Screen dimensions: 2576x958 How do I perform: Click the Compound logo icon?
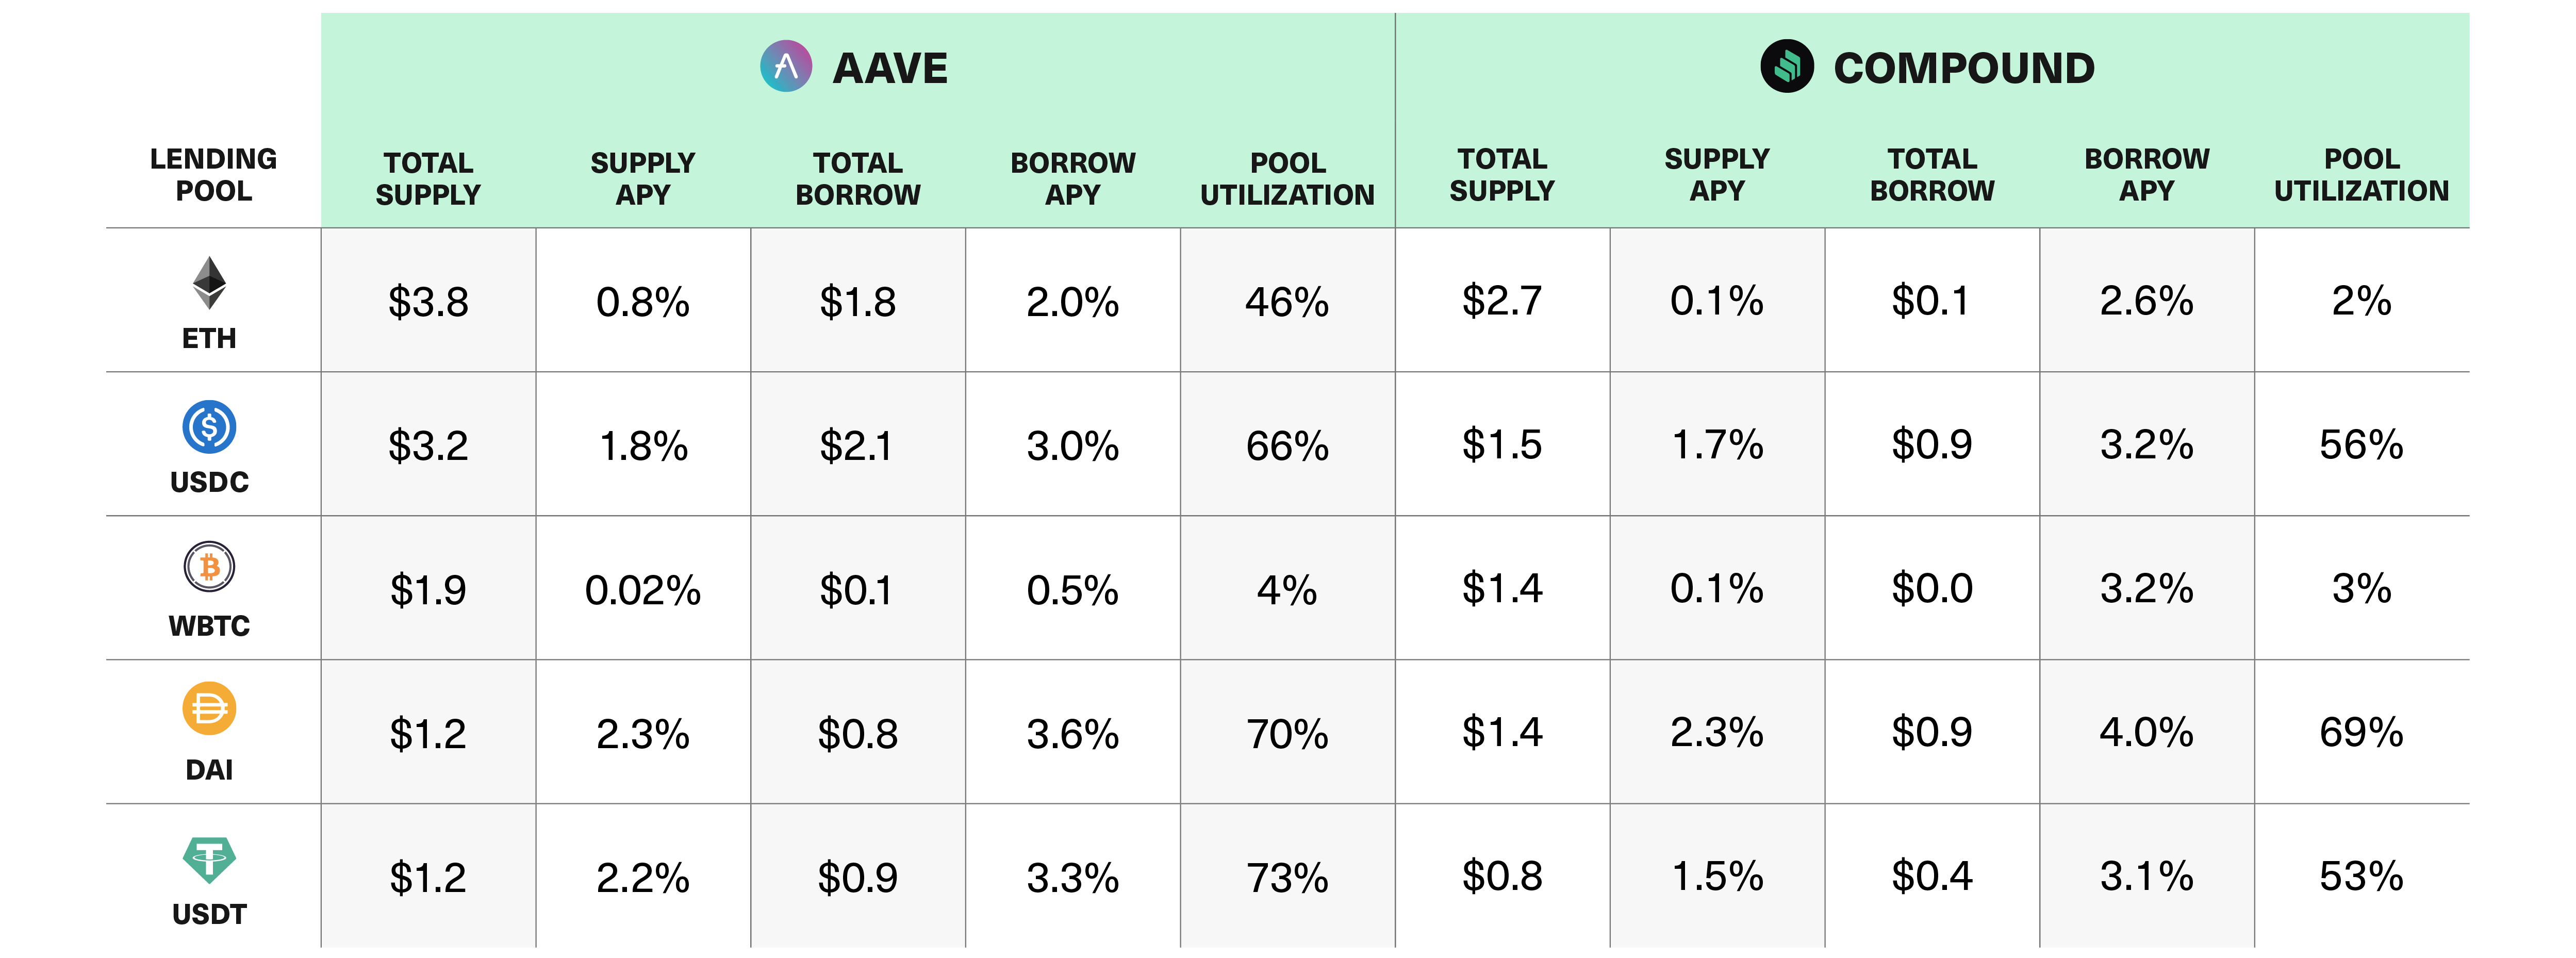coord(1787,67)
